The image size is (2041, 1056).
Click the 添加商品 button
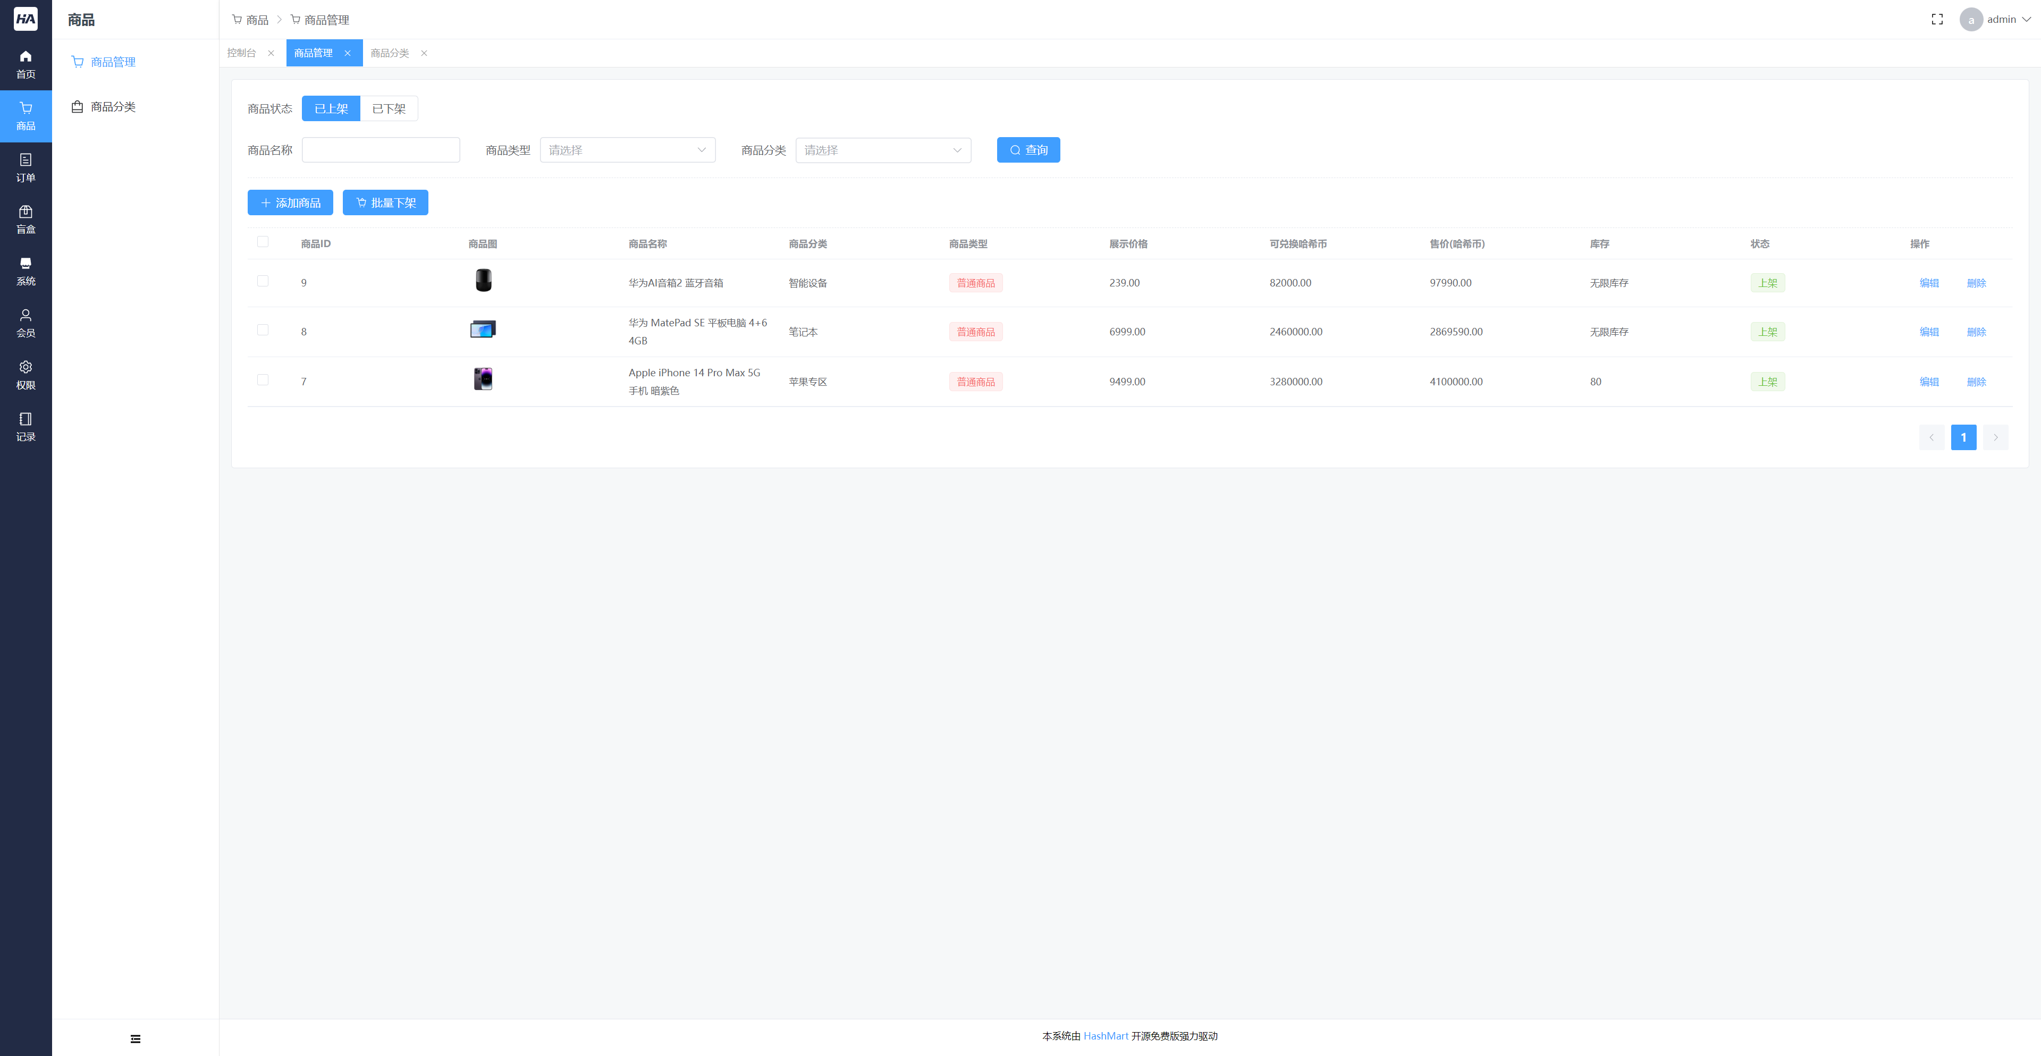290,203
